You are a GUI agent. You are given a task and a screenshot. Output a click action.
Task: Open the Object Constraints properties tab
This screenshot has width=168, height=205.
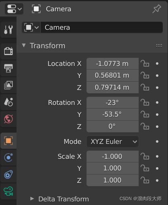(x=8, y=174)
